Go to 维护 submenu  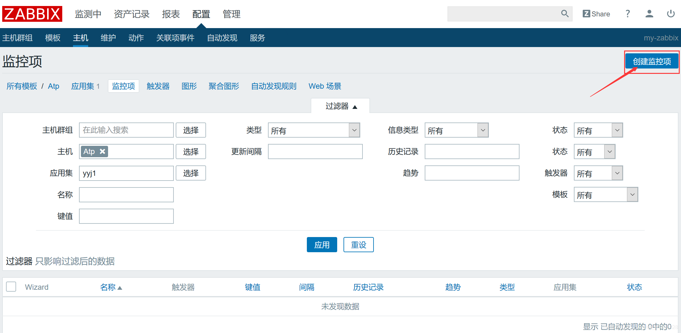click(108, 38)
